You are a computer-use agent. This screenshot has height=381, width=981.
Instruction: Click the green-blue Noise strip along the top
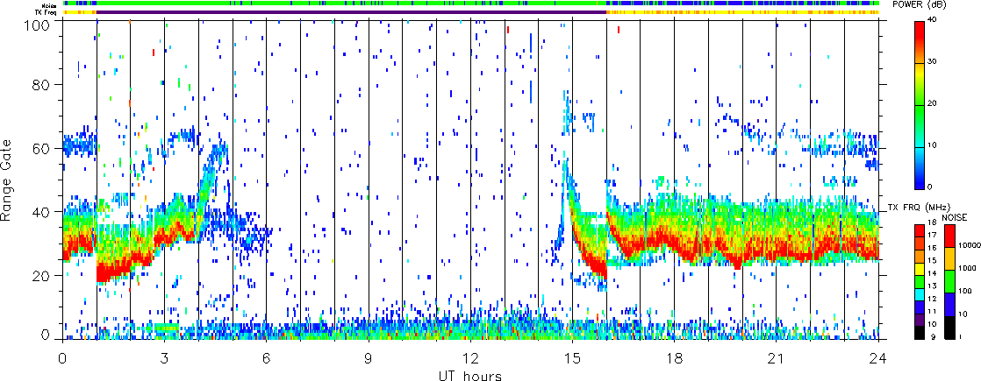coord(471,4)
